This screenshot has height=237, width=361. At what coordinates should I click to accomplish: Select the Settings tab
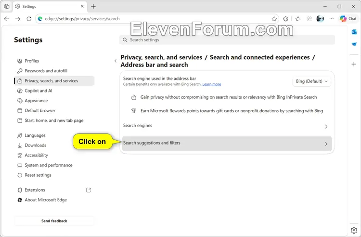(50, 6)
